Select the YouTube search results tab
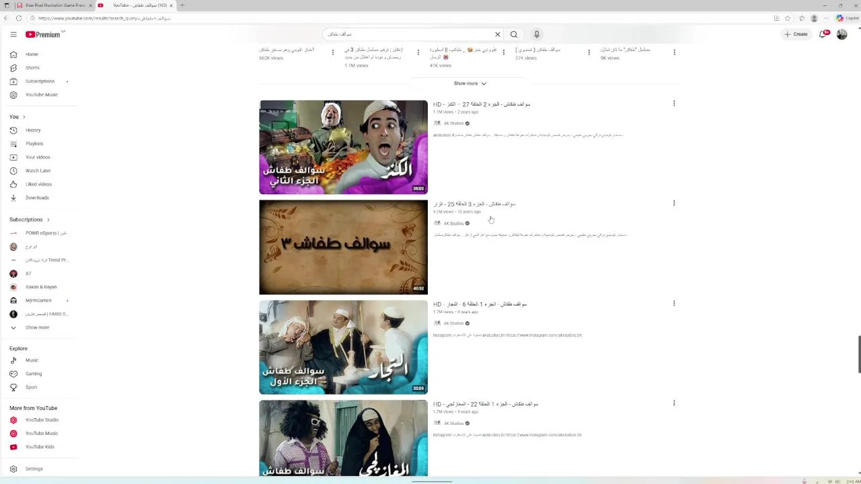The width and height of the screenshot is (861, 484). pos(136,5)
